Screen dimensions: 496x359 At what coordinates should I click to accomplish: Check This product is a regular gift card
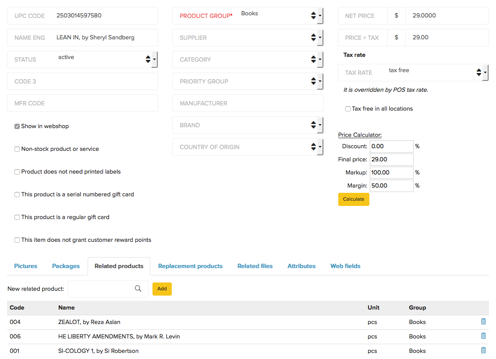coord(17,217)
